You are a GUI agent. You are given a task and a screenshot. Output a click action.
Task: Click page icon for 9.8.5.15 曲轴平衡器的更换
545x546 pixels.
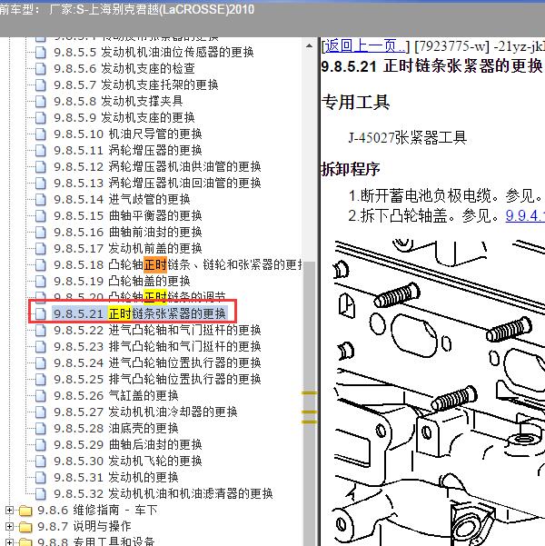(41, 216)
